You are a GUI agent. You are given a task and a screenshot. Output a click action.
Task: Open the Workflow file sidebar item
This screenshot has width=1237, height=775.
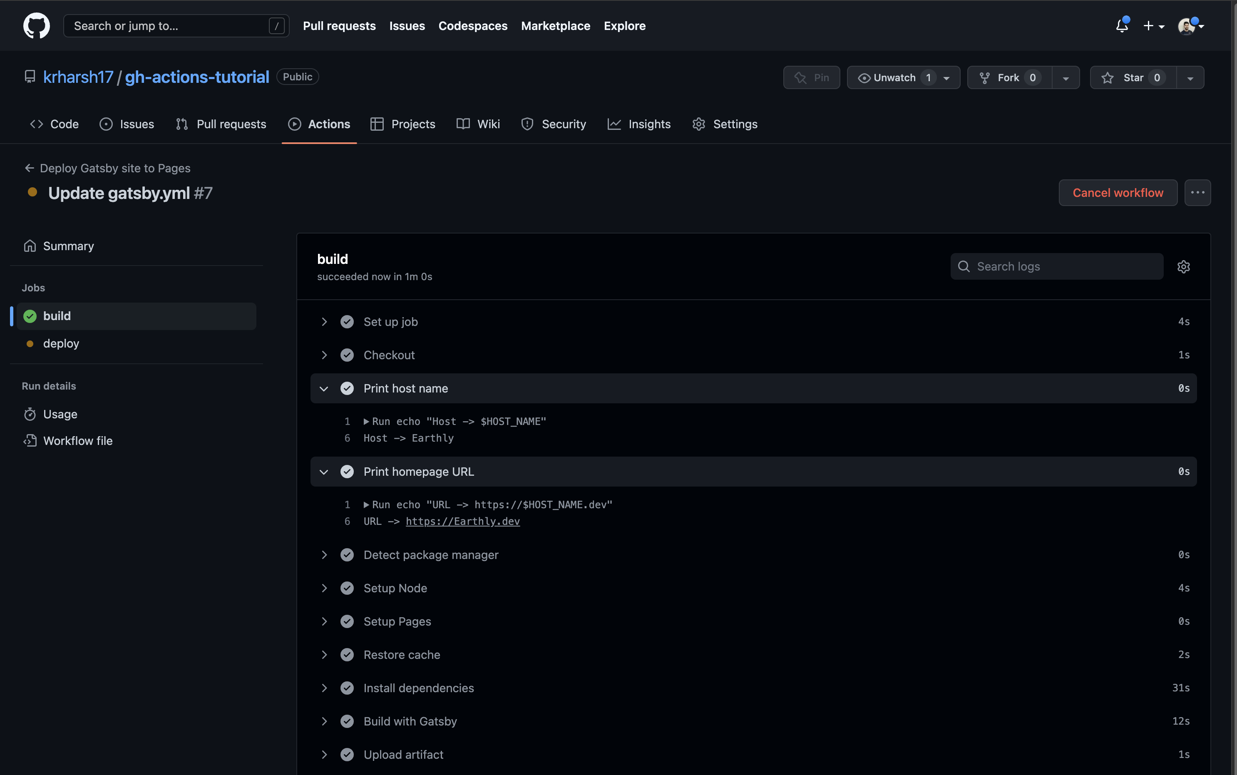(77, 440)
